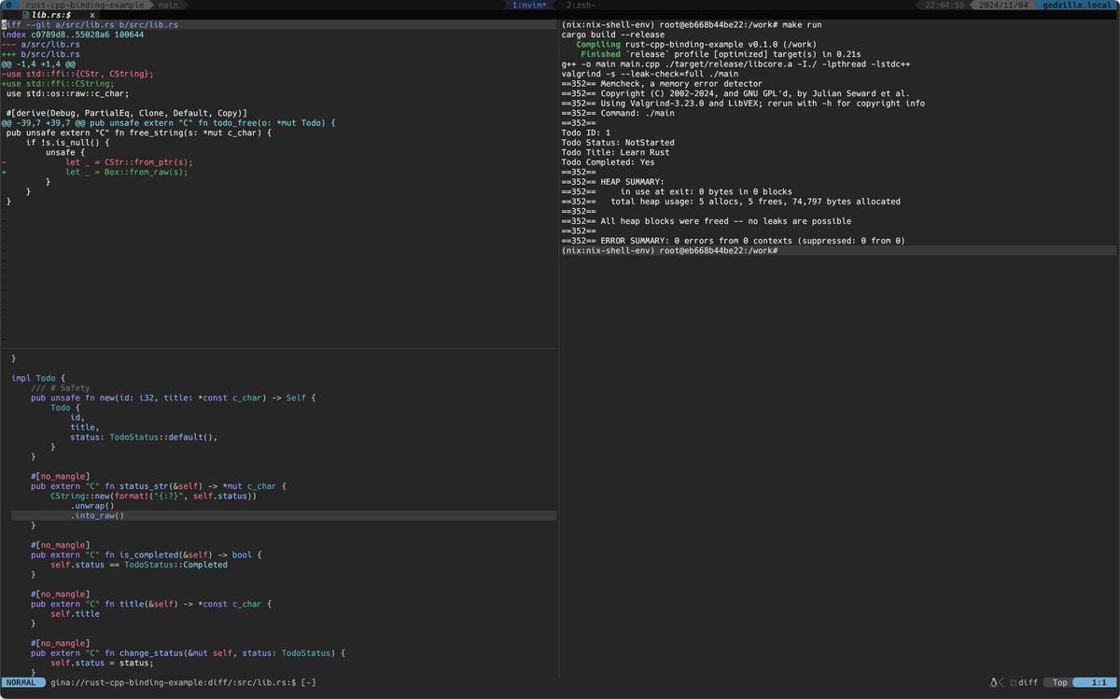Click the 'Todo Status: NotStarted' output line
1120x699 pixels.
(x=618, y=142)
